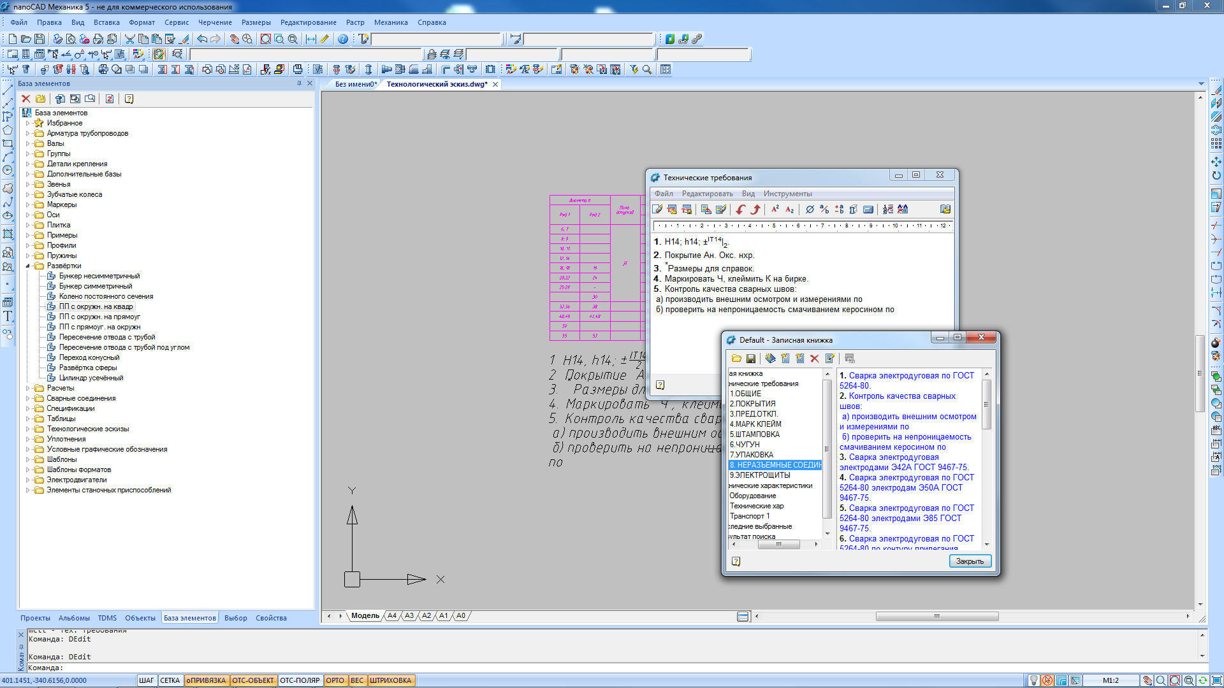Screen dimensions: 1224x688
Task: Select 2.ПОКРЫТИЯ in notebook list
Action: [753, 404]
